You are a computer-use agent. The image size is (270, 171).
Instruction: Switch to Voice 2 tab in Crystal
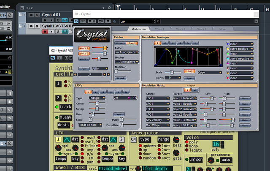181,29
